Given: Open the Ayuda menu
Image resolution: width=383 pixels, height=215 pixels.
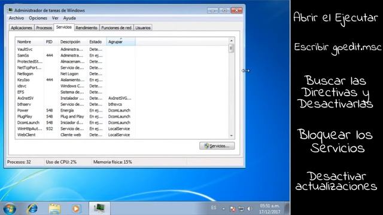Looking at the screenshot, I should coord(69,18).
